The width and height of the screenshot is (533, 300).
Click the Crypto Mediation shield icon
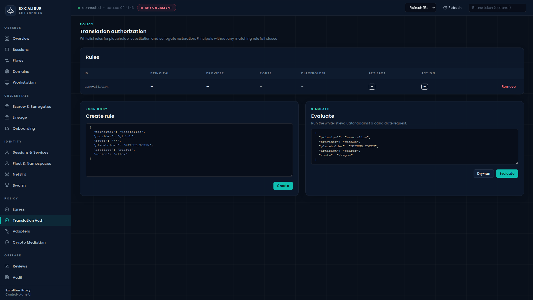[7, 242]
